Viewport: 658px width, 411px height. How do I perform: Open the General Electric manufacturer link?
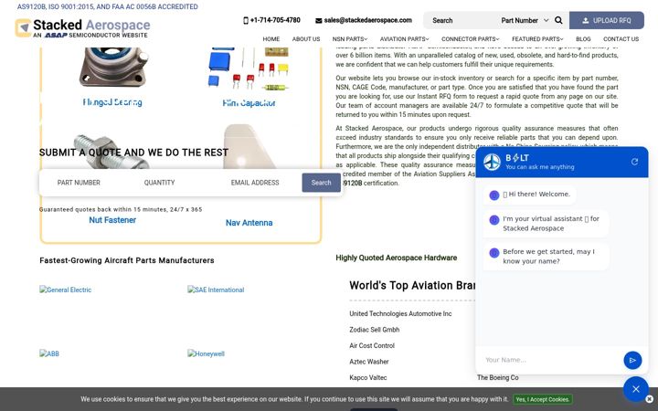pos(66,290)
